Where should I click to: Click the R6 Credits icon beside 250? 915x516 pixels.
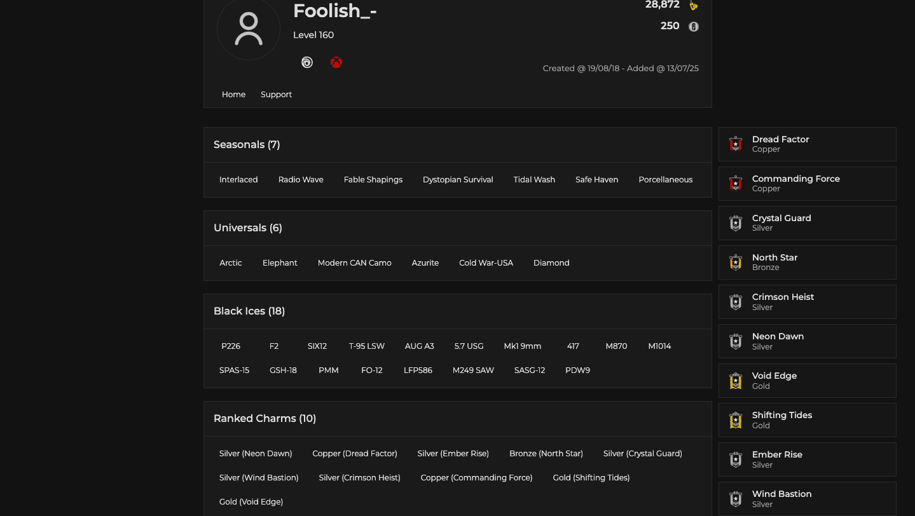coord(693,27)
